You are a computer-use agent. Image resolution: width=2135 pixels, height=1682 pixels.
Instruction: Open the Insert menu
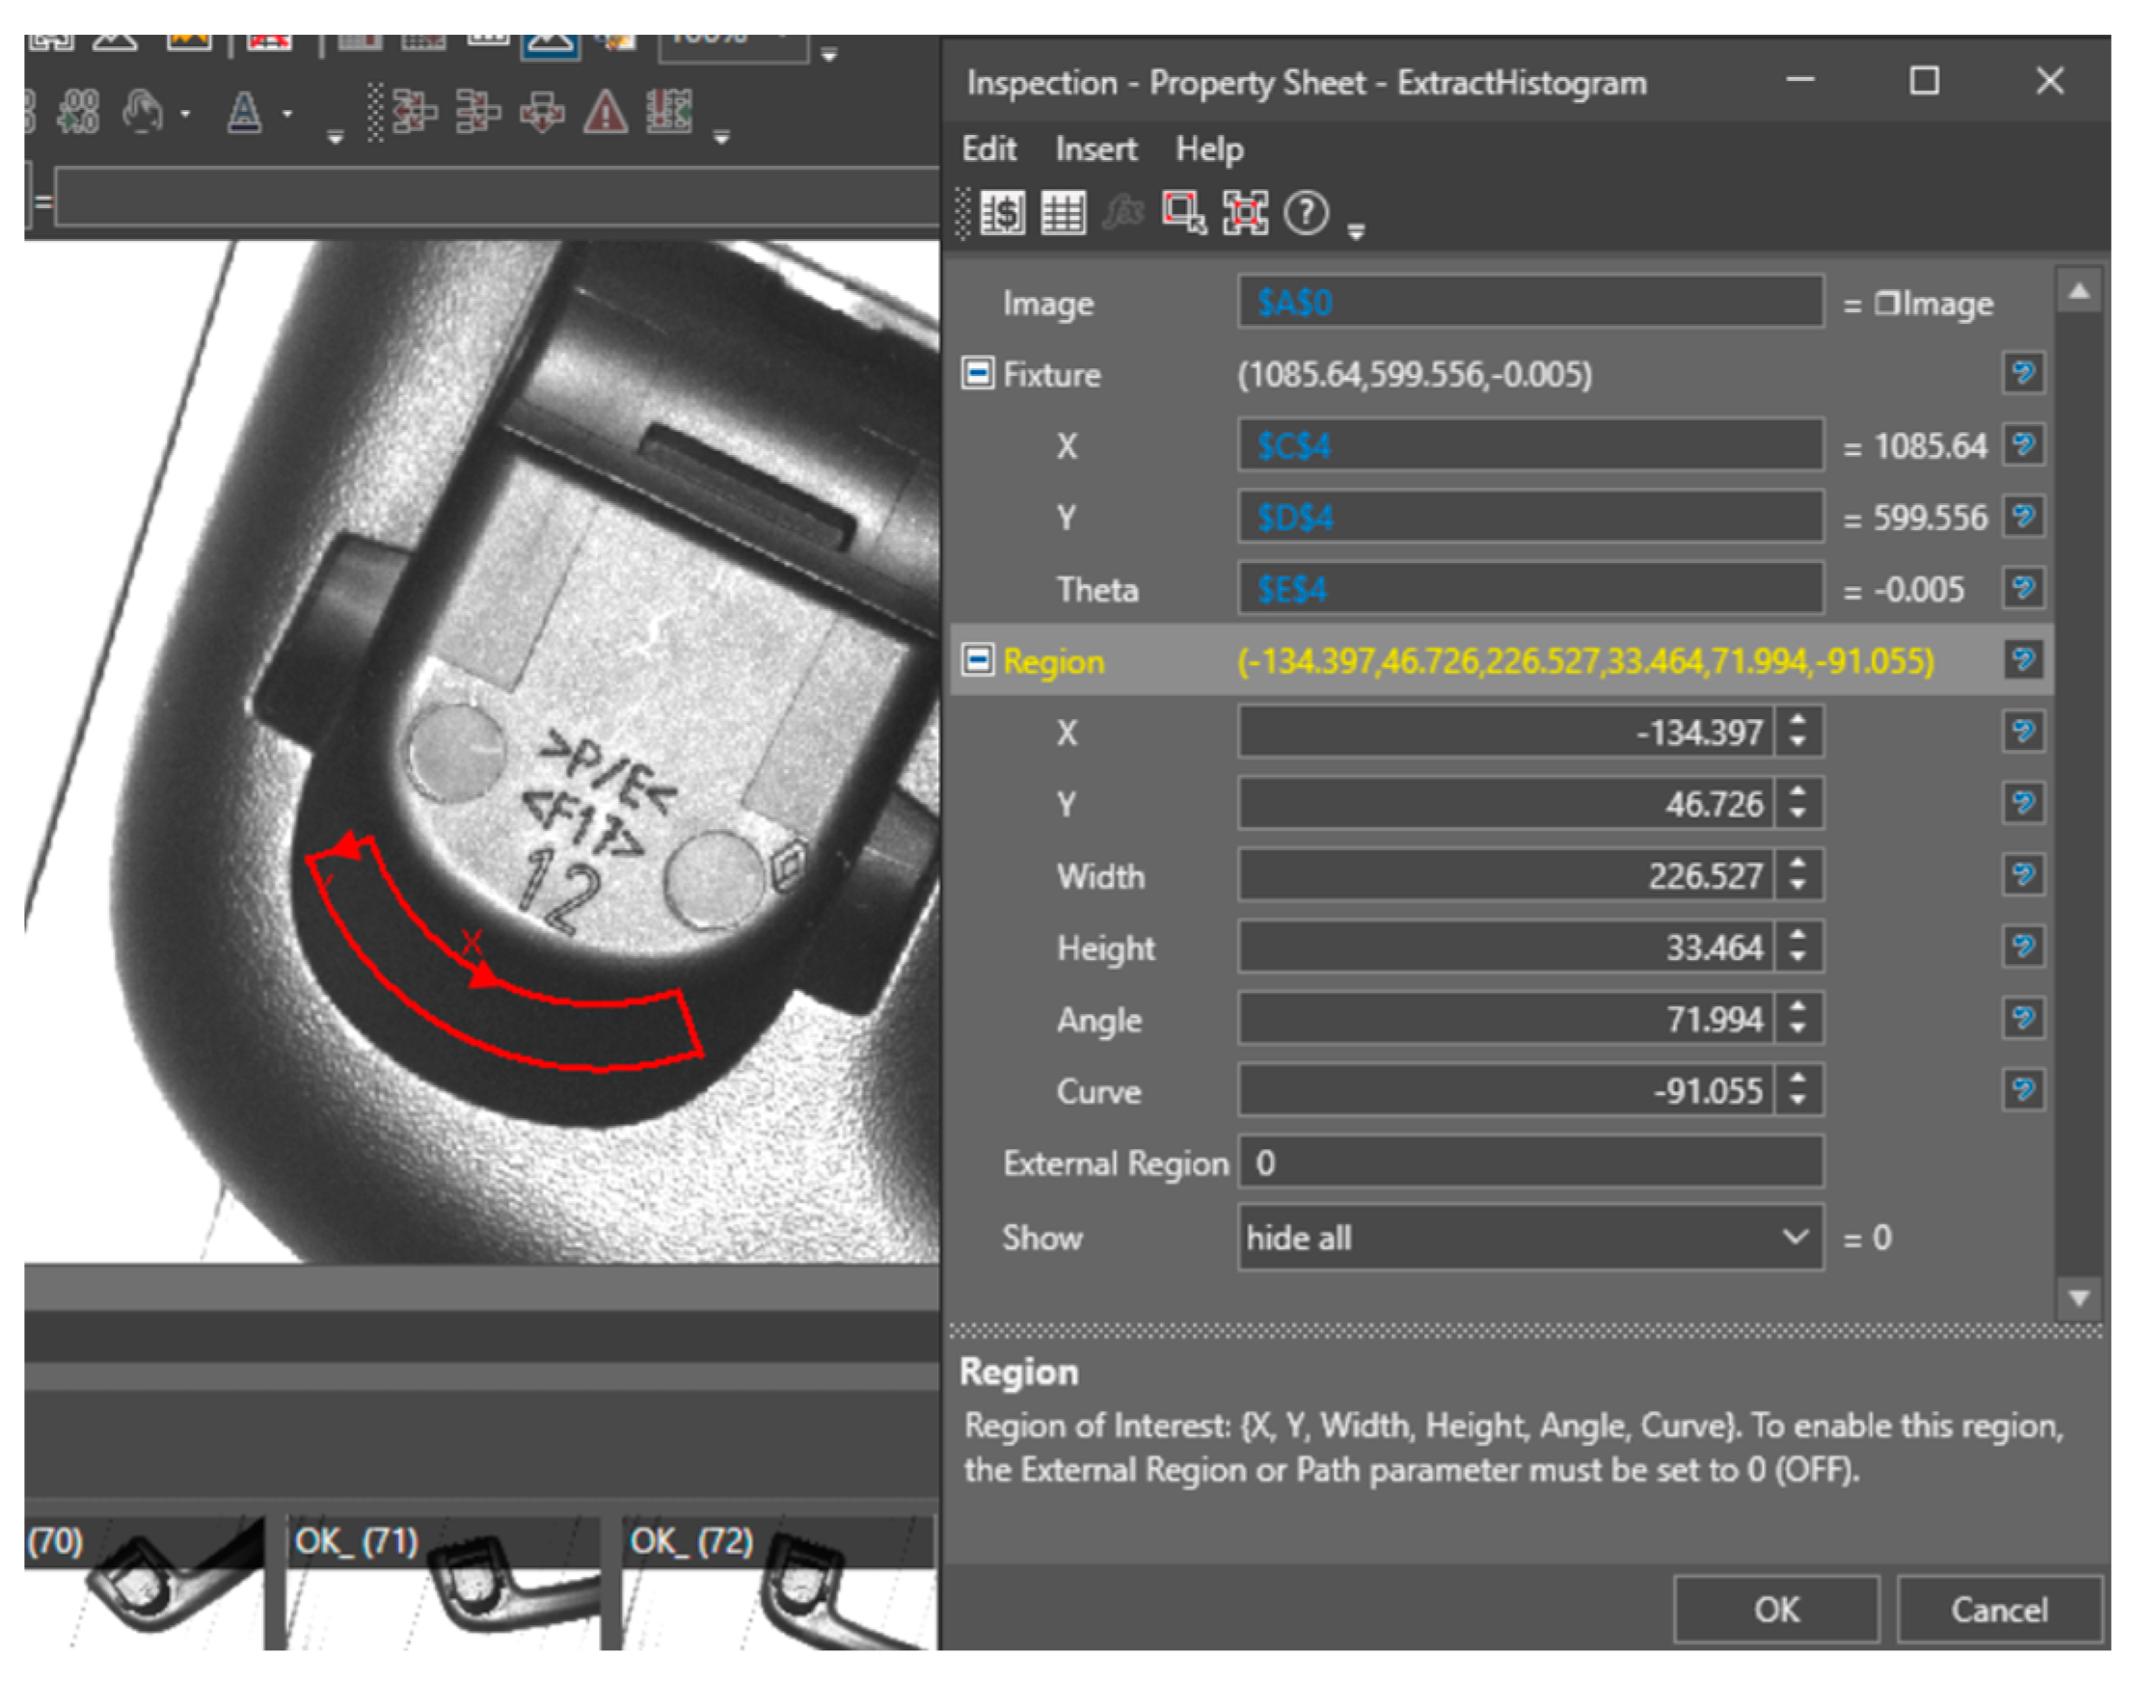pos(1095,148)
